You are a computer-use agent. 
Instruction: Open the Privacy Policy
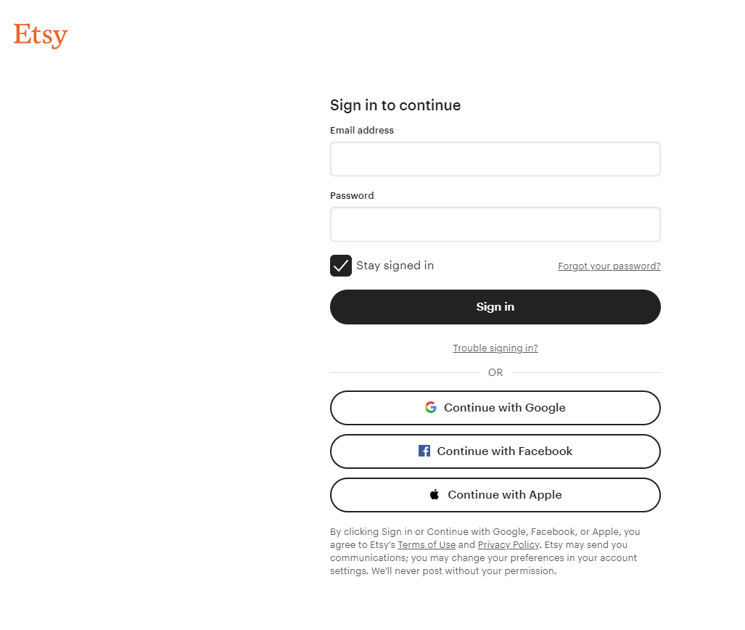[x=509, y=544]
